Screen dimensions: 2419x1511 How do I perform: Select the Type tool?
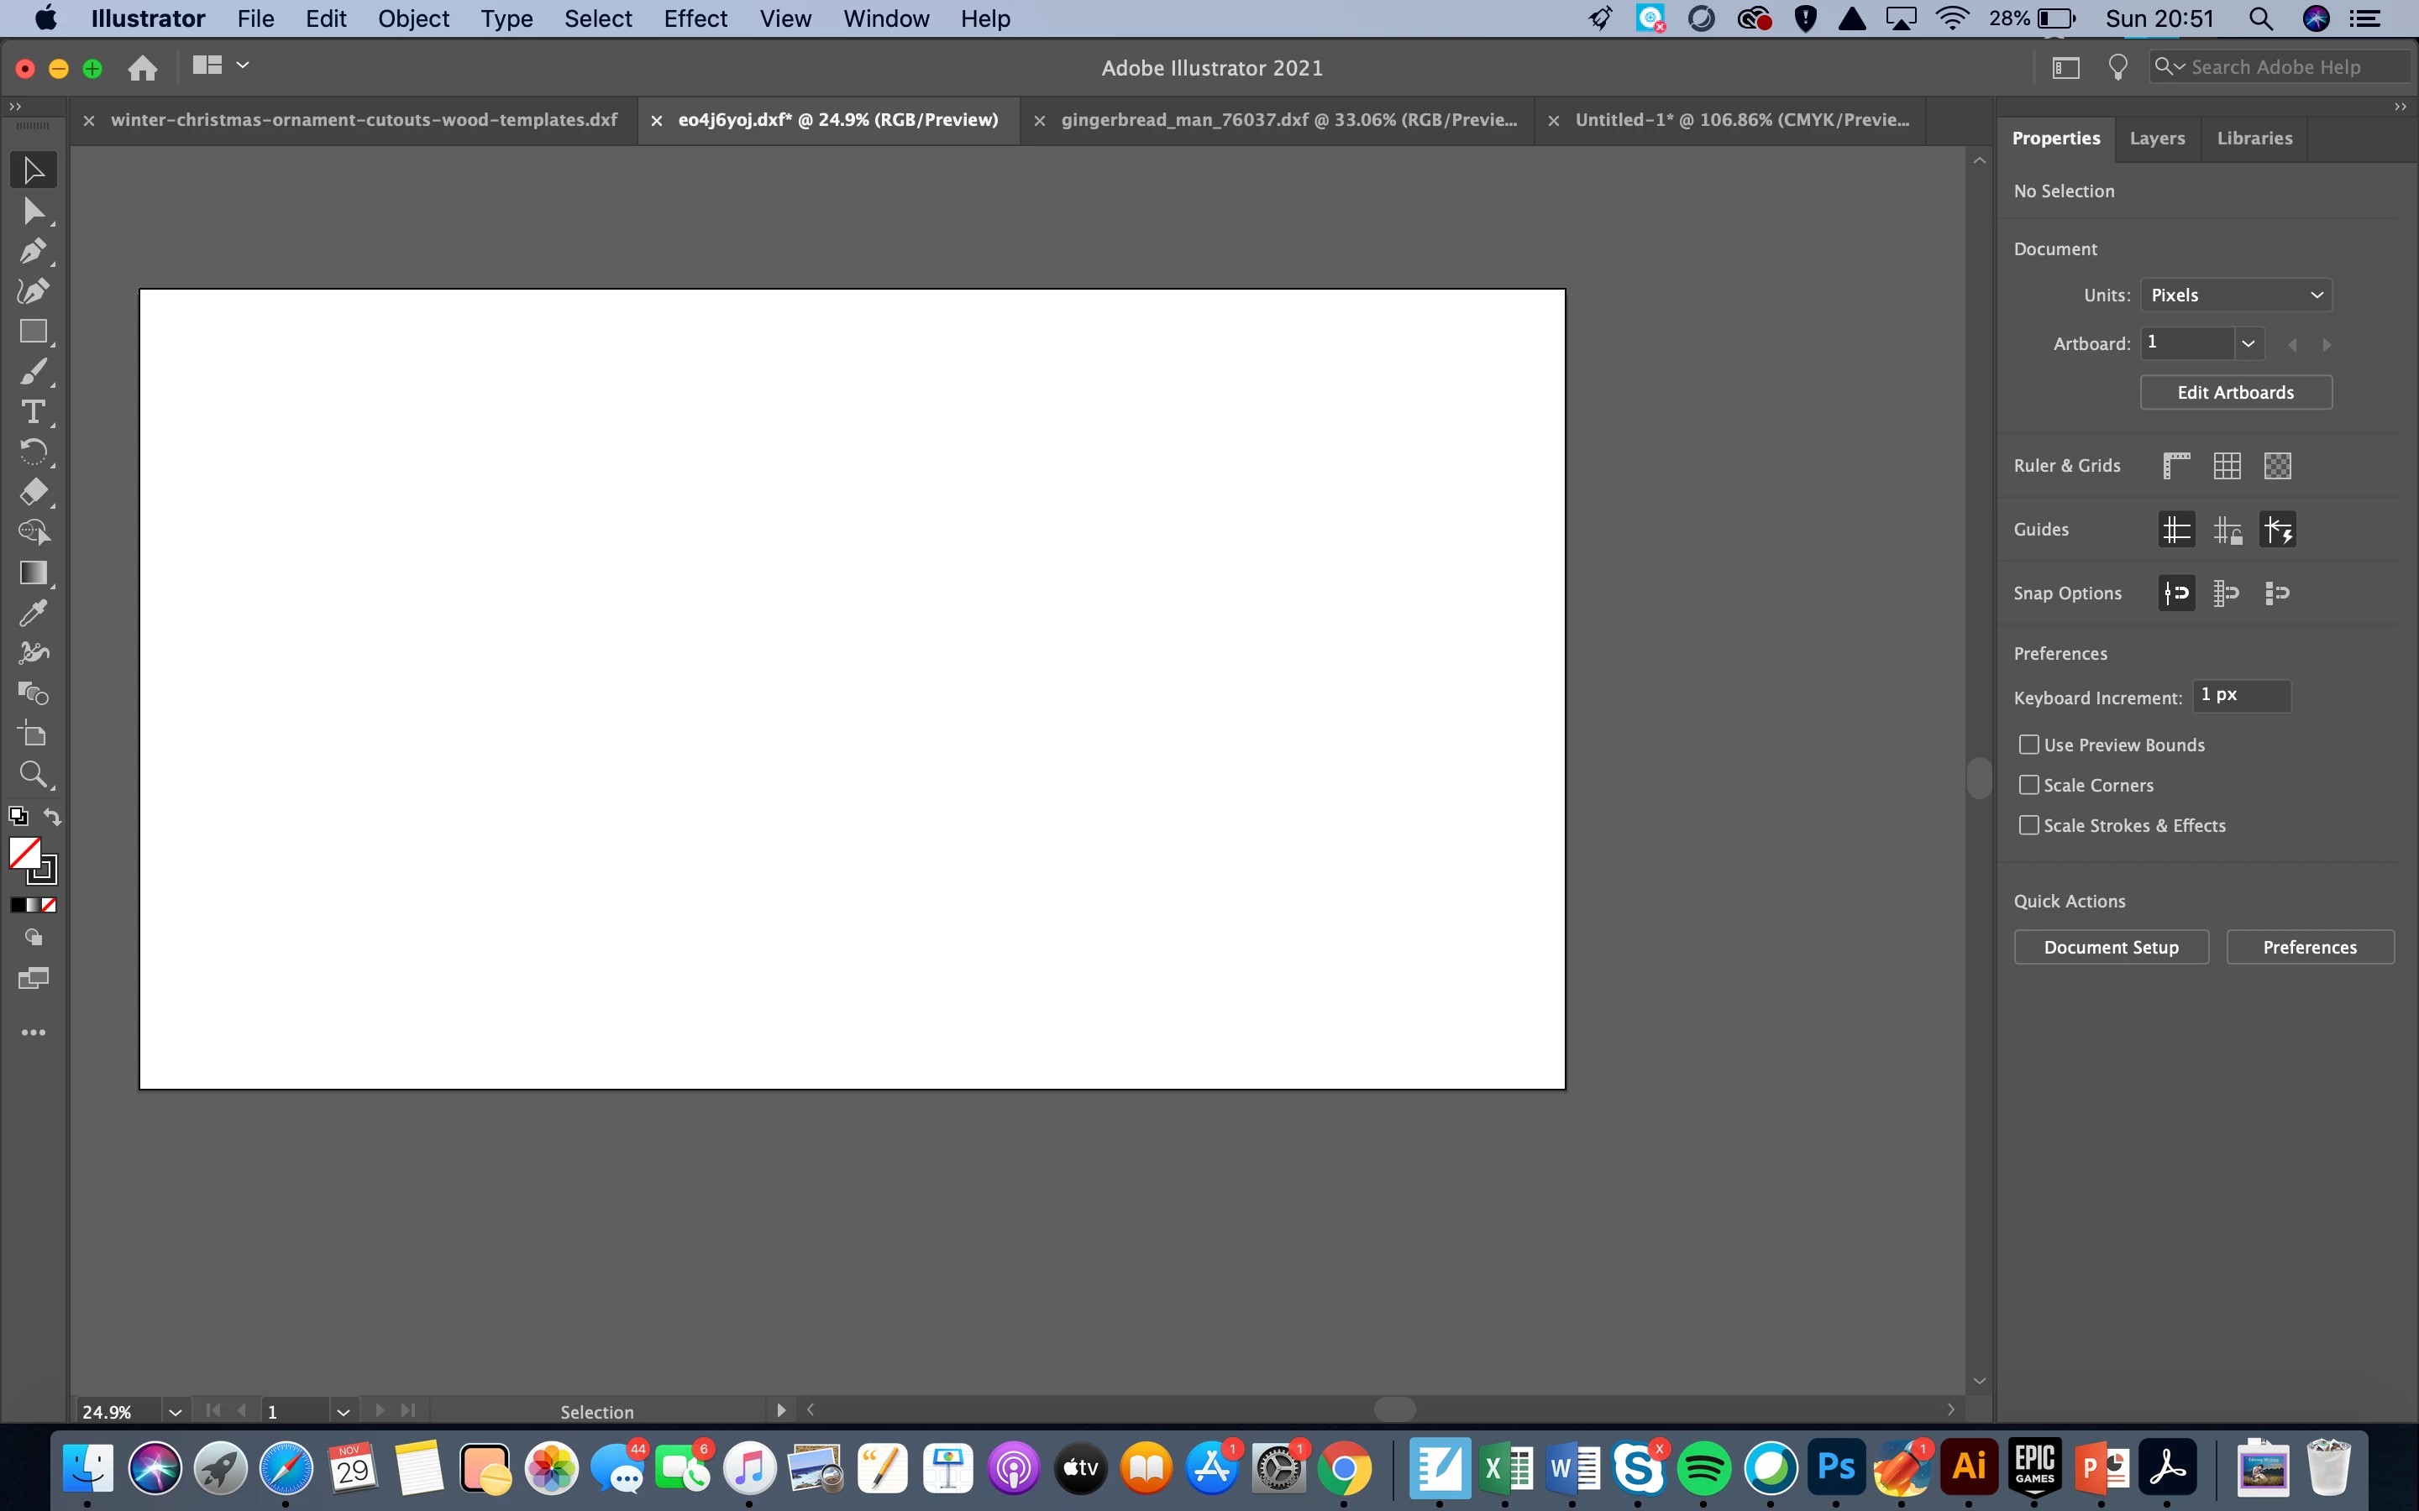33,411
